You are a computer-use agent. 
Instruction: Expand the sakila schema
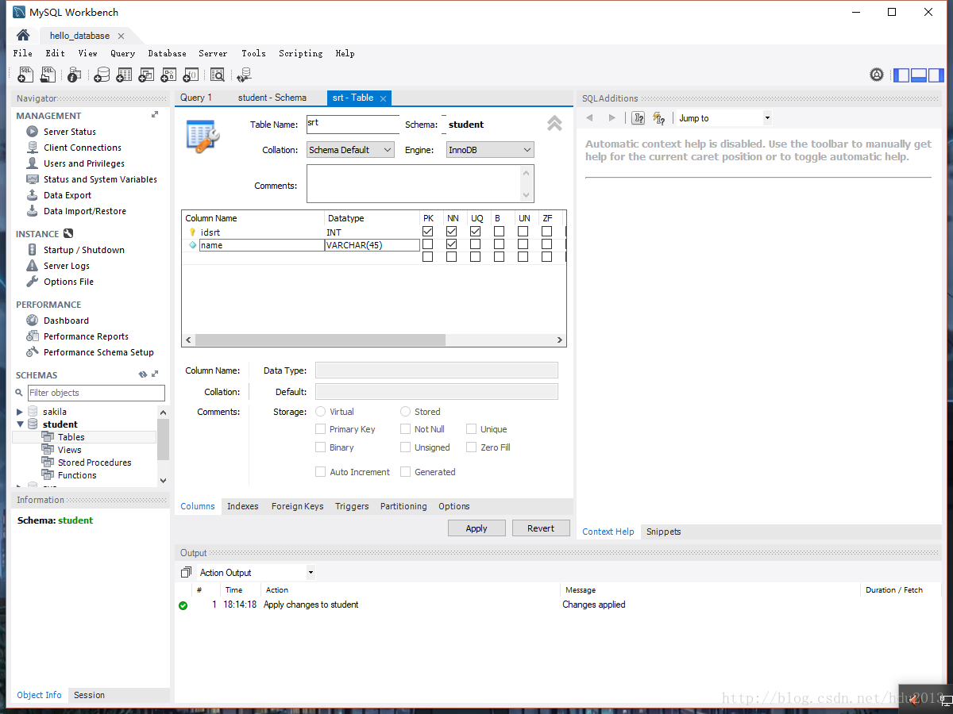coord(20,412)
